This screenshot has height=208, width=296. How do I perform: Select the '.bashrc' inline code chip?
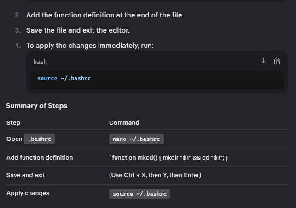39,139
